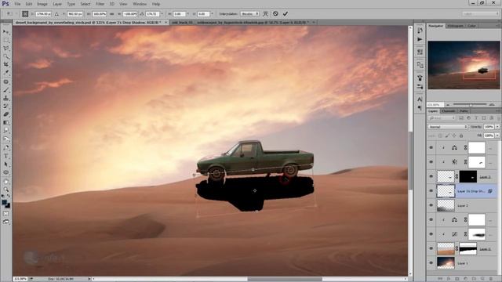This screenshot has height=282, width=502.
Task: Open the workspace switcher dropdown
Action: 481,14
